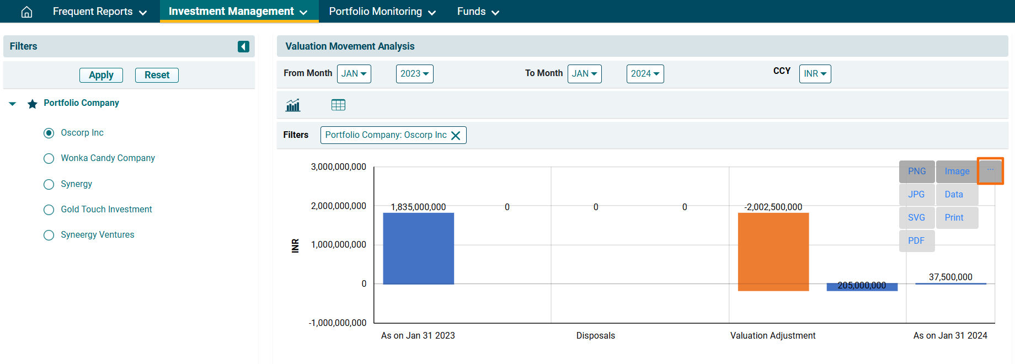The width and height of the screenshot is (1015, 364).
Task: Click the chart export ellipsis menu icon
Action: click(990, 170)
